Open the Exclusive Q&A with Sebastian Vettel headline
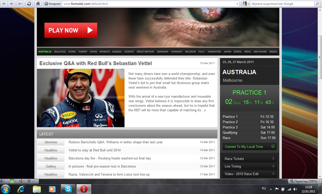322x194 pixels. [95, 63]
